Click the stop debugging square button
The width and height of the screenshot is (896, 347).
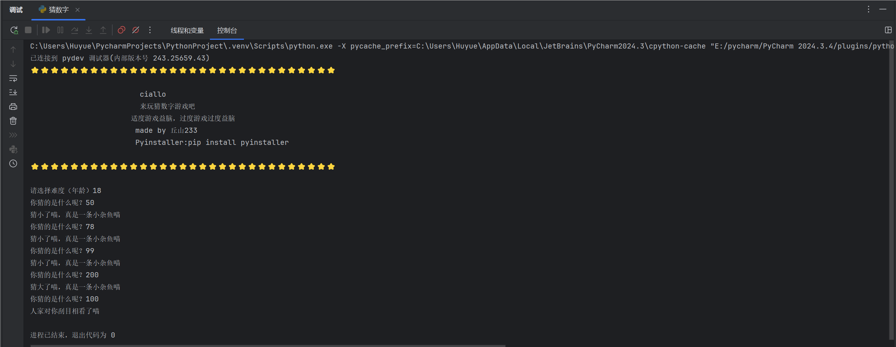(x=28, y=30)
